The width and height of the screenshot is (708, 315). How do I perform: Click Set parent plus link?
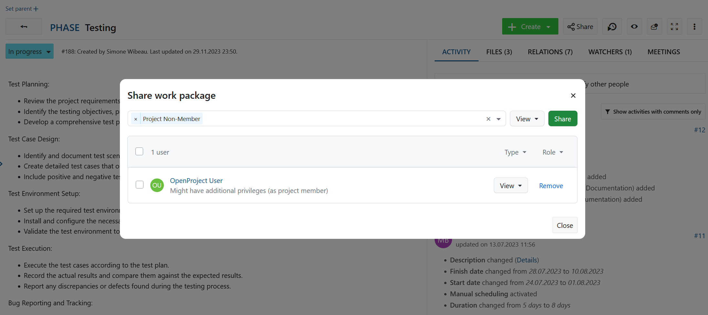point(22,9)
